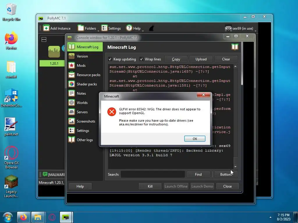Open paint.net desktop shortcut

coord(11,127)
